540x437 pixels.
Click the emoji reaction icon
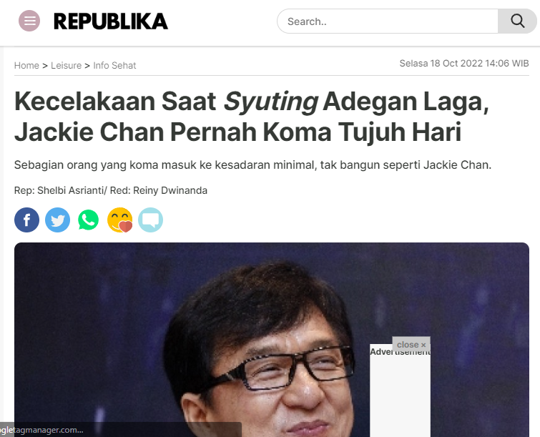[x=120, y=220]
